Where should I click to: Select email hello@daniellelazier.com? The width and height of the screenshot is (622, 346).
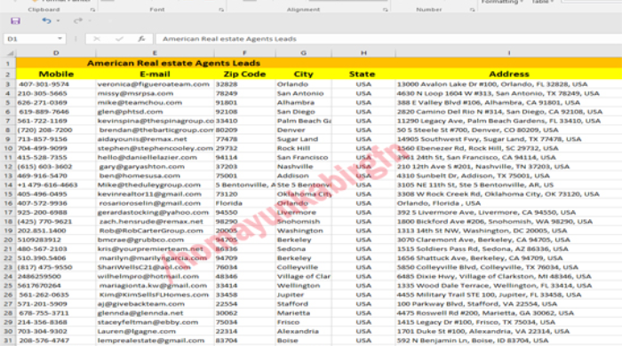coord(155,157)
